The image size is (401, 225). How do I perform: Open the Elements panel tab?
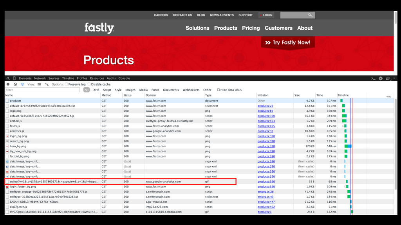25,78
